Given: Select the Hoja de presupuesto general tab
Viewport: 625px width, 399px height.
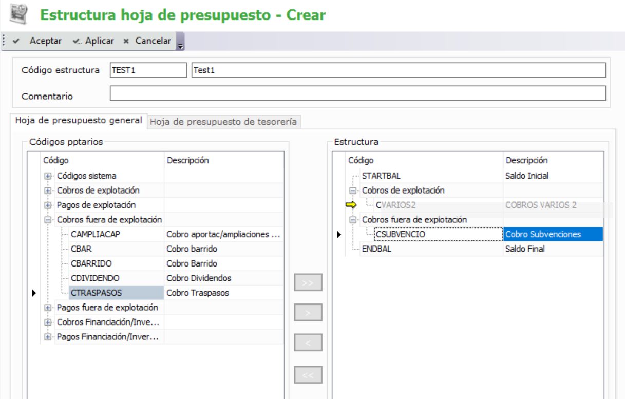Looking at the screenshot, I should coord(79,120).
